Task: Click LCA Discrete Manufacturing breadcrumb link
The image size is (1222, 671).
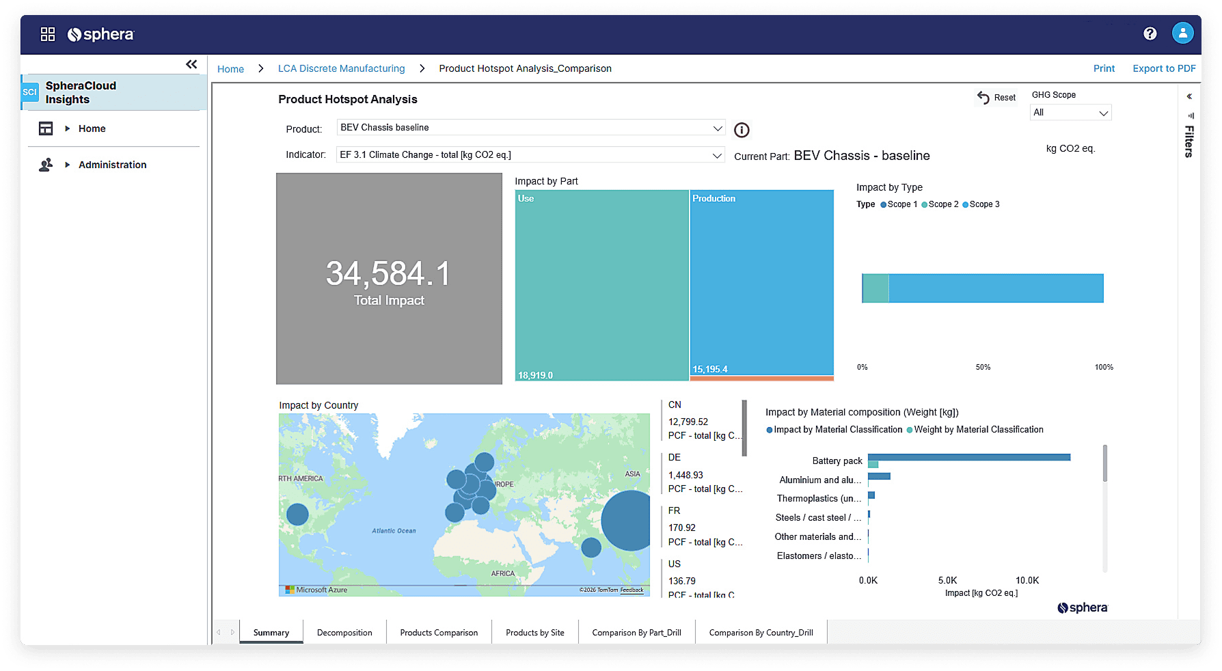Action: point(341,68)
